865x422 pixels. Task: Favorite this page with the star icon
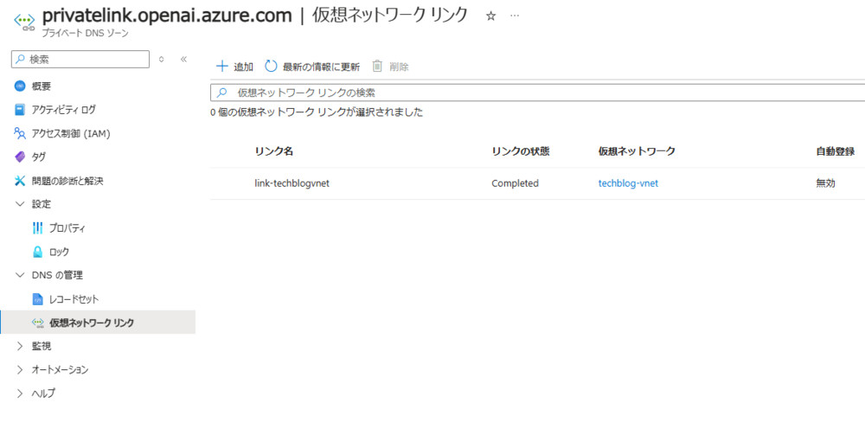[490, 16]
